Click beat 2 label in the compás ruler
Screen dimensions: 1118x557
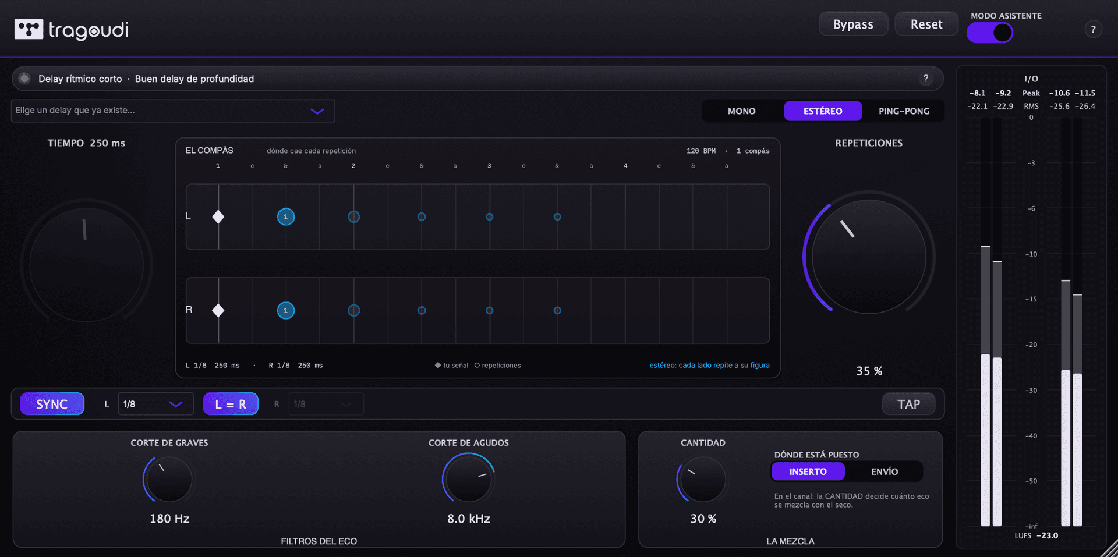[x=353, y=166]
